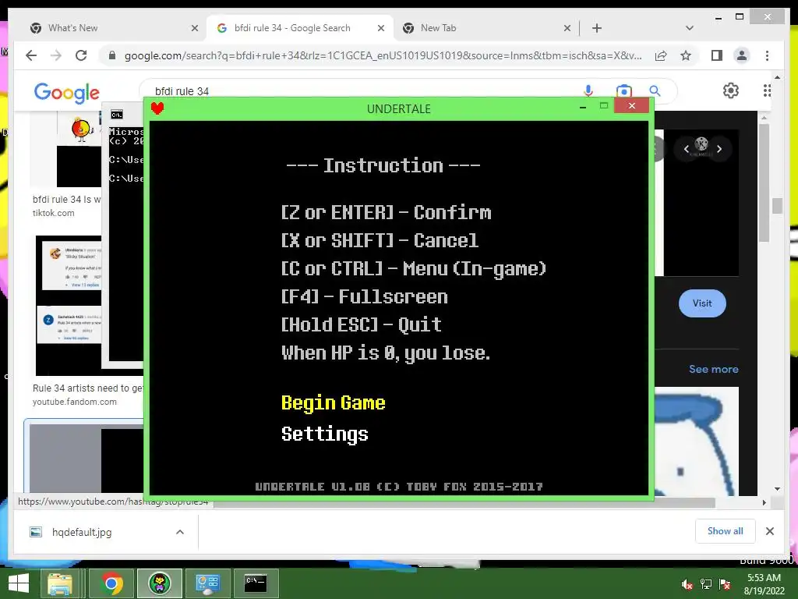Viewport: 798px width, 599px height.
Task: Click the muted volume tray icon
Action: click(x=687, y=584)
